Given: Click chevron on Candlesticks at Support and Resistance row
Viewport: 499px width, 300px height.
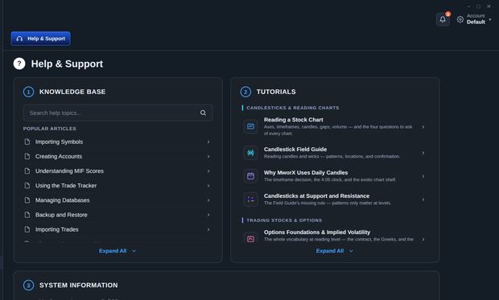Looking at the screenshot, I should point(423,199).
